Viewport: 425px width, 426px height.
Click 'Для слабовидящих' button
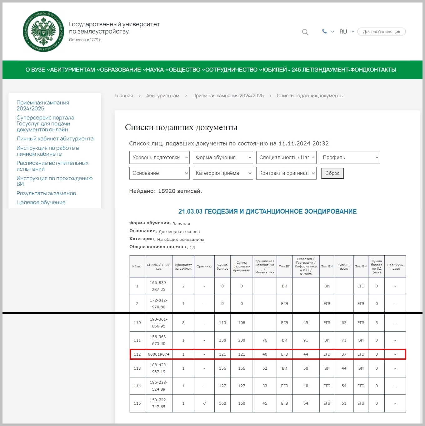pyautogui.click(x=381, y=32)
